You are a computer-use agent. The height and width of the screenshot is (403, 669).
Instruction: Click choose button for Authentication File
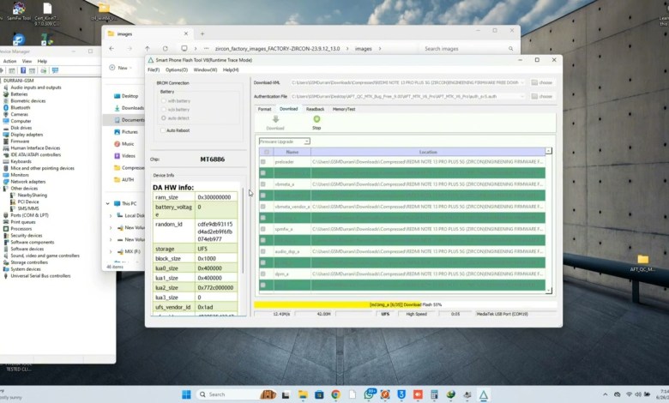541,97
